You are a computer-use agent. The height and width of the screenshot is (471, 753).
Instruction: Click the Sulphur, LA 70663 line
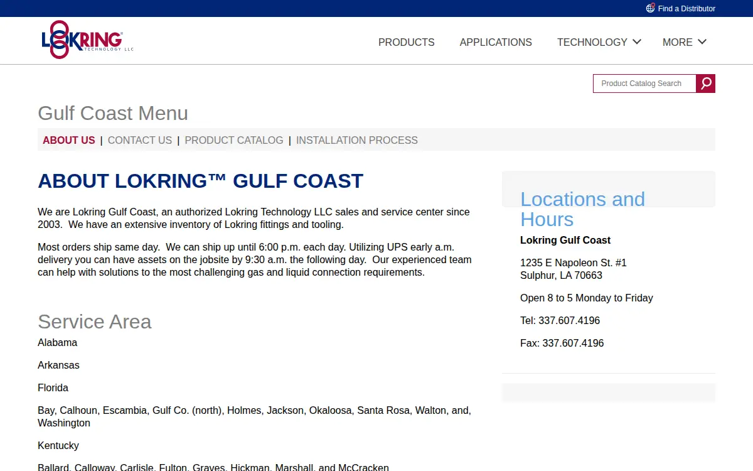(561, 275)
